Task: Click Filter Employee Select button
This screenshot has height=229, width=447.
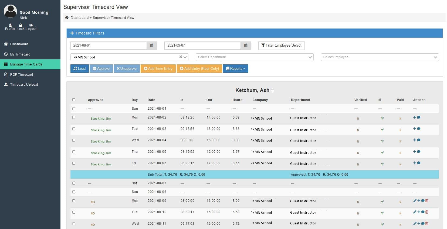Action: coord(282,46)
